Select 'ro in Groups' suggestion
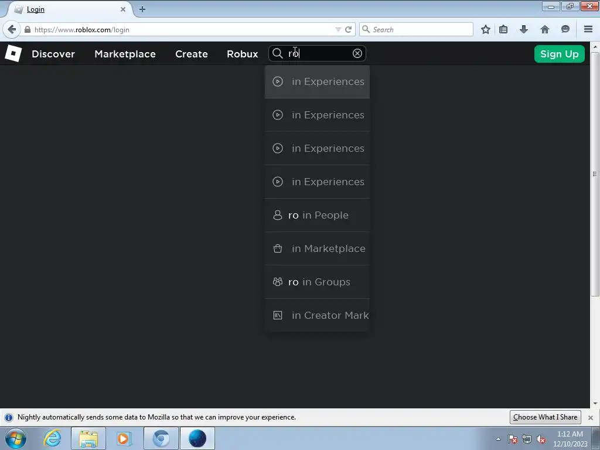This screenshot has height=450, width=600. pyautogui.click(x=317, y=282)
